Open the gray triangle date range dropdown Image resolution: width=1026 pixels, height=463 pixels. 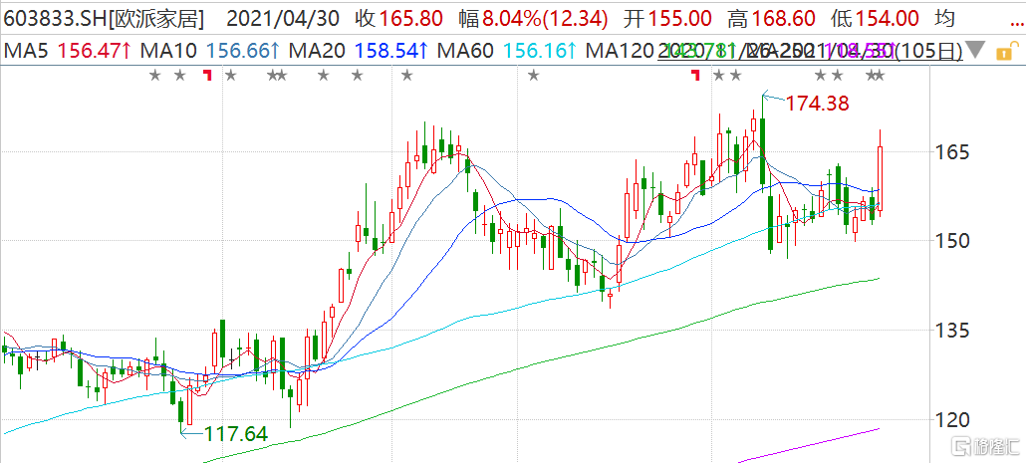(975, 50)
